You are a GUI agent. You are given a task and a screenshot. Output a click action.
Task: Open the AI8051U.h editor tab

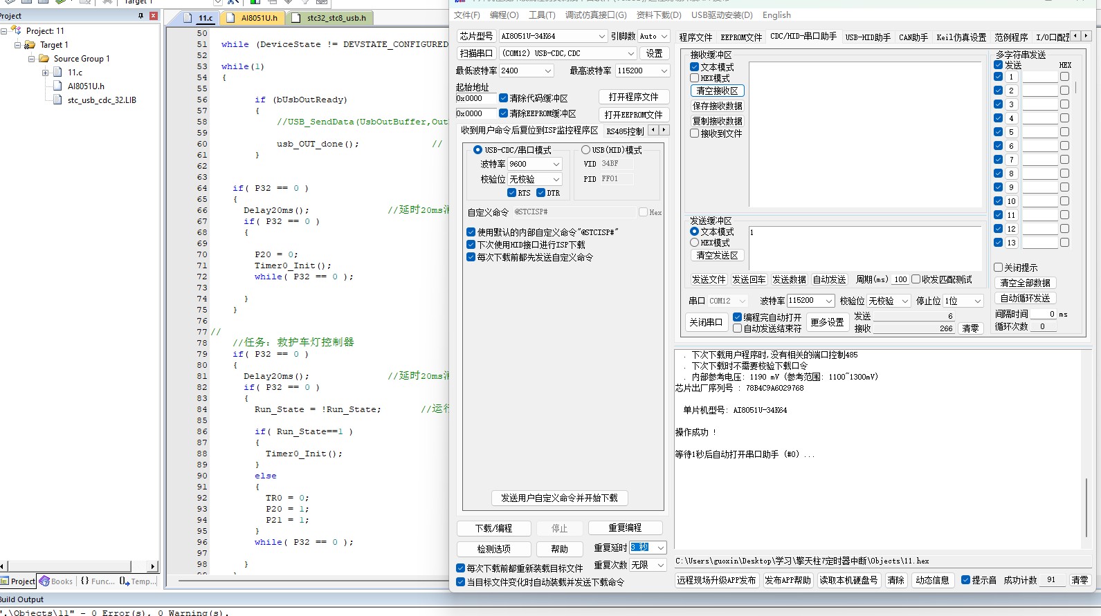tap(257, 18)
